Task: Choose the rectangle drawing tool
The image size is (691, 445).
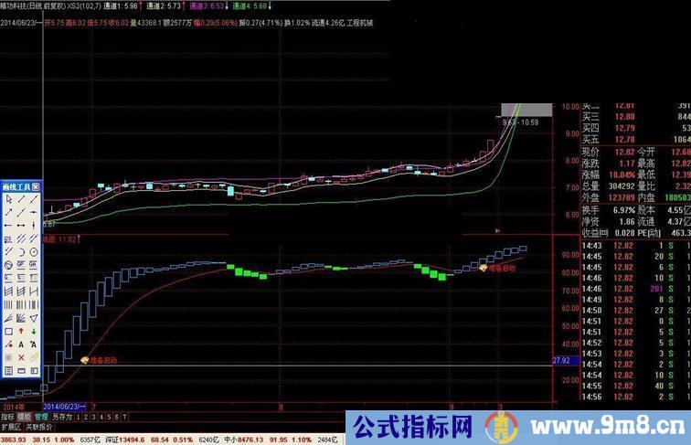Action: pos(8,331)
